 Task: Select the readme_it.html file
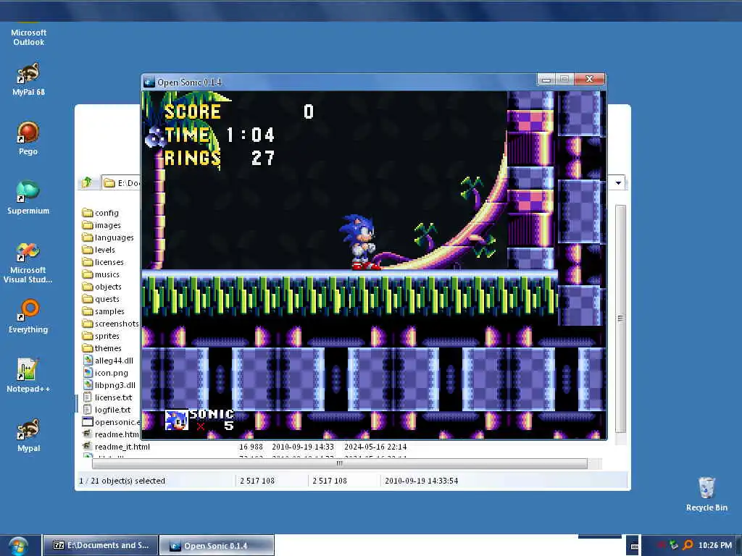click(x=116, y=446)
